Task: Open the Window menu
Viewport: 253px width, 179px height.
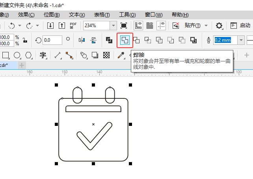Action: click(154, 15)
